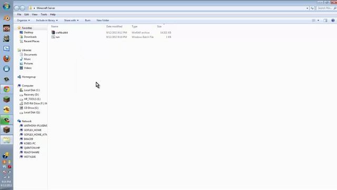Open the Music library
Screen dimensions: 337x190
click(x=27, y=59)
